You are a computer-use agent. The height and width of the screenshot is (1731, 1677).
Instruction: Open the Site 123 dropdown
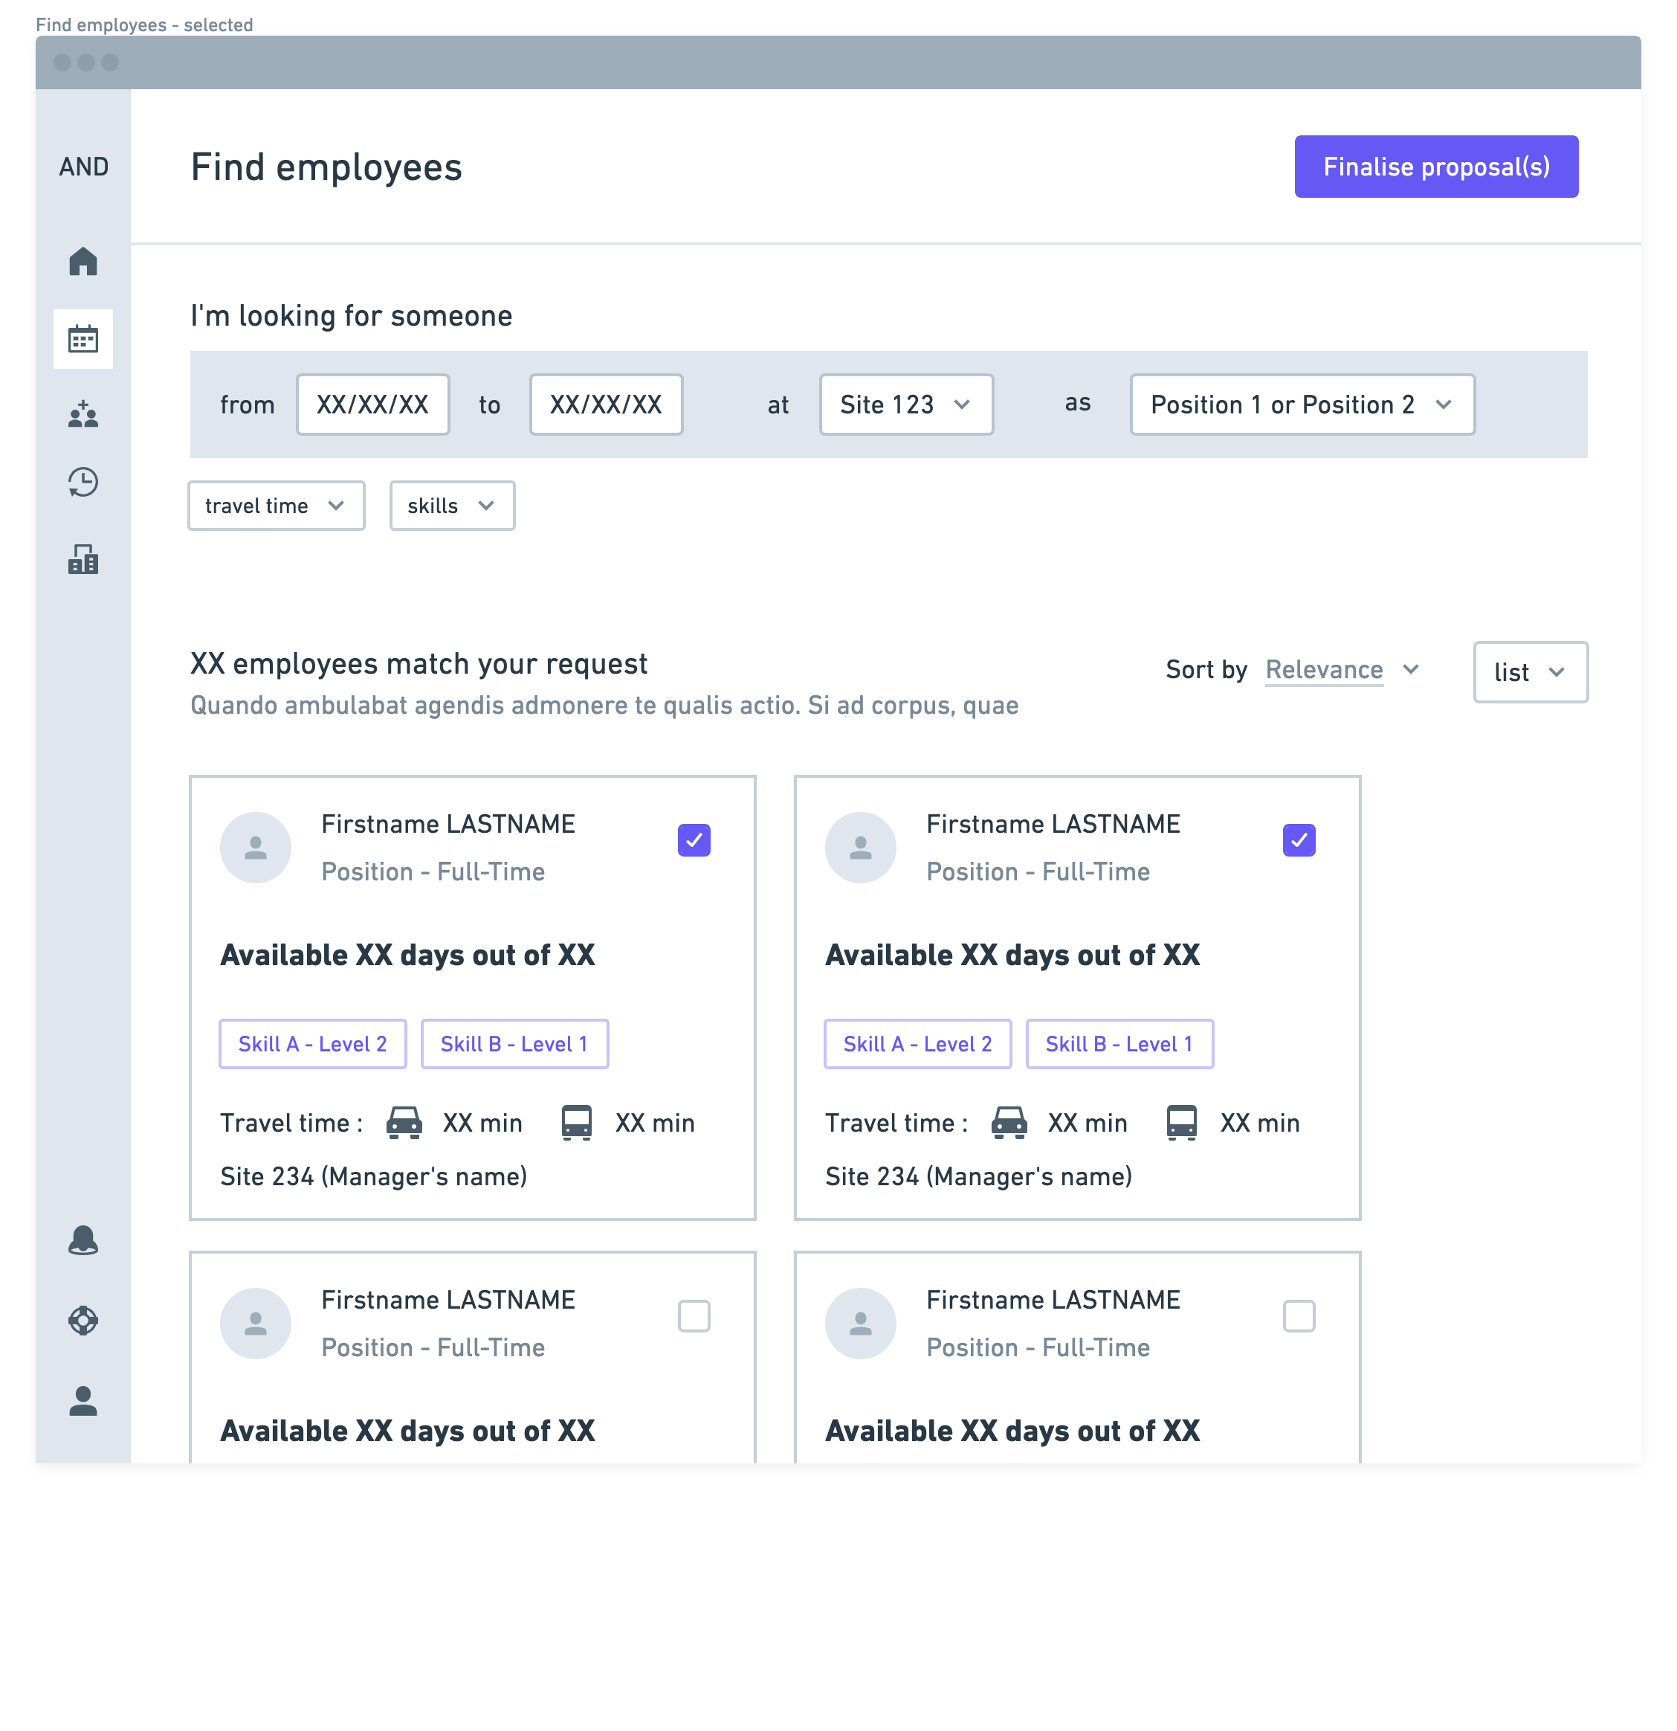(x=906, y=404)
